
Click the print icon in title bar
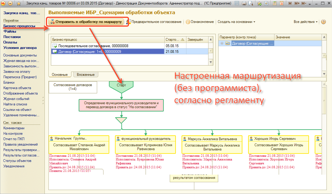(244, 4)
